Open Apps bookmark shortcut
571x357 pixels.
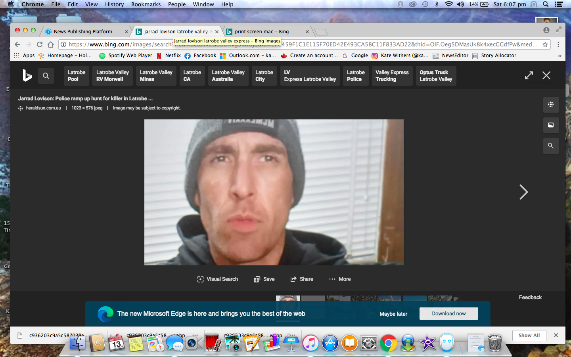(24, 56)
